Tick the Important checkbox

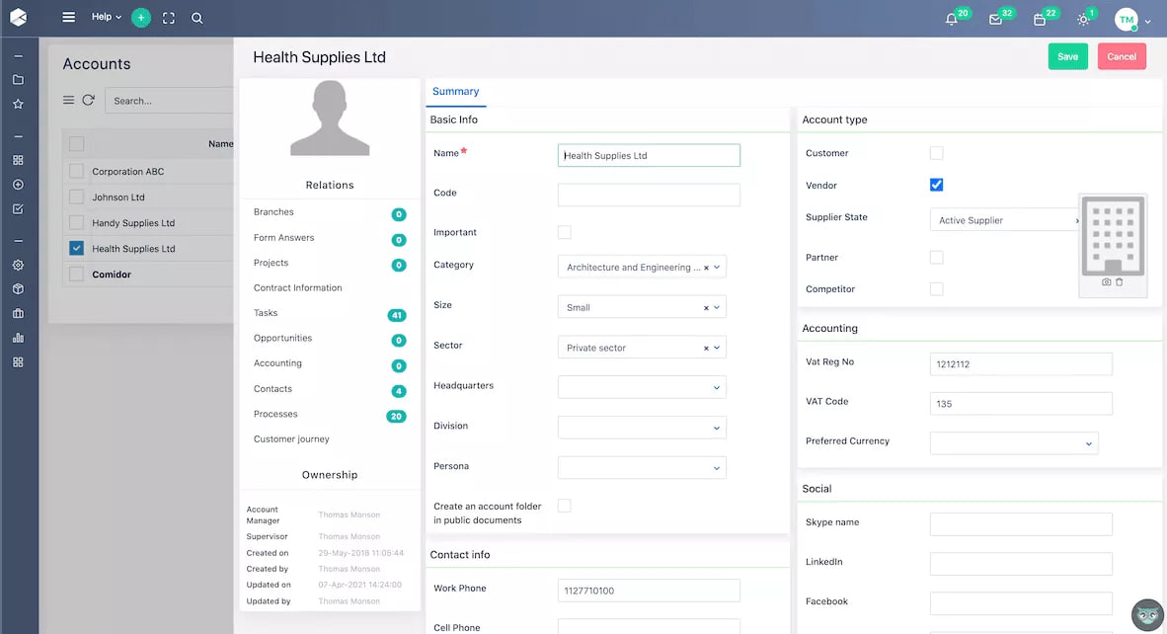[x=565, y=232]
